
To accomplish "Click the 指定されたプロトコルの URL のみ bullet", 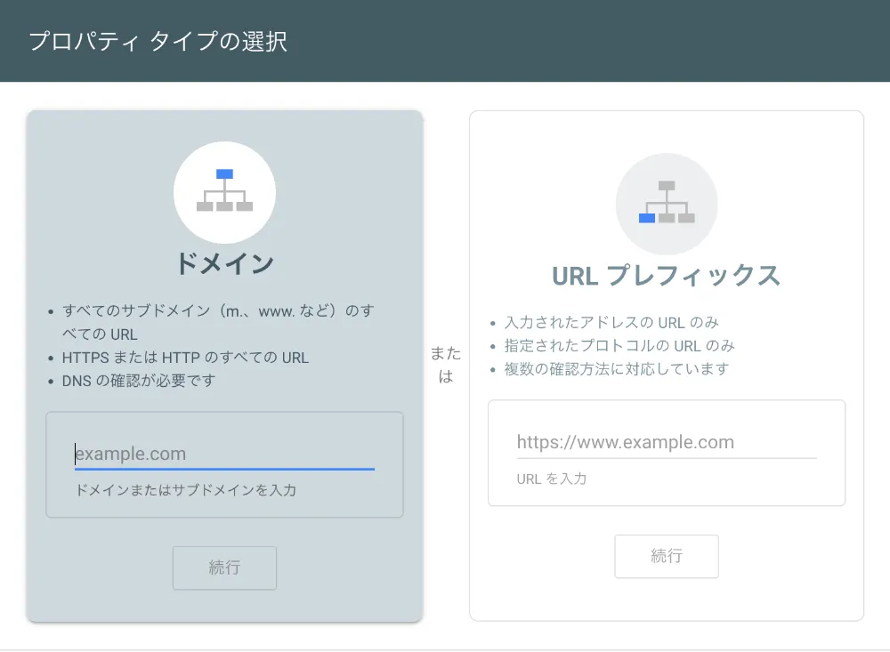I will click(x=619, y=345).
